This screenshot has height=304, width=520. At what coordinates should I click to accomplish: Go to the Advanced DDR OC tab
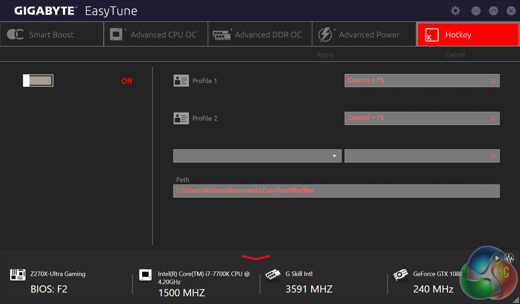(x=260, y=34)
